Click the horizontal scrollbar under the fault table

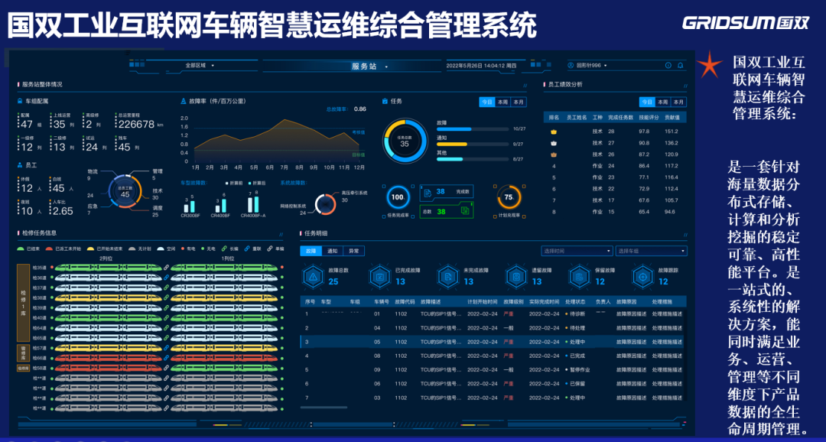pos(324,408)
